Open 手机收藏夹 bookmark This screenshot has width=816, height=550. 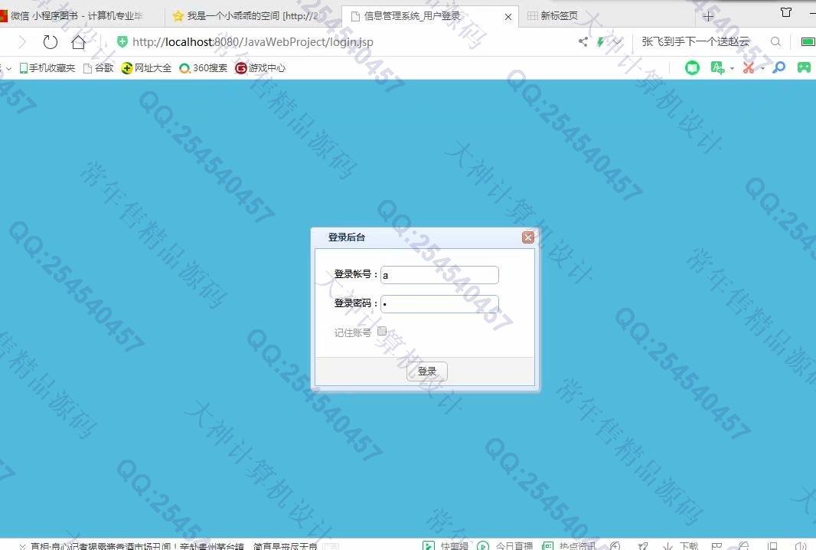pyautogui.click(x=47, y=67)
